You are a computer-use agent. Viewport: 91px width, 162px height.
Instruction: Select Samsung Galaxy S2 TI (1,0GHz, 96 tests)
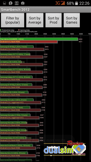(15, 70)
